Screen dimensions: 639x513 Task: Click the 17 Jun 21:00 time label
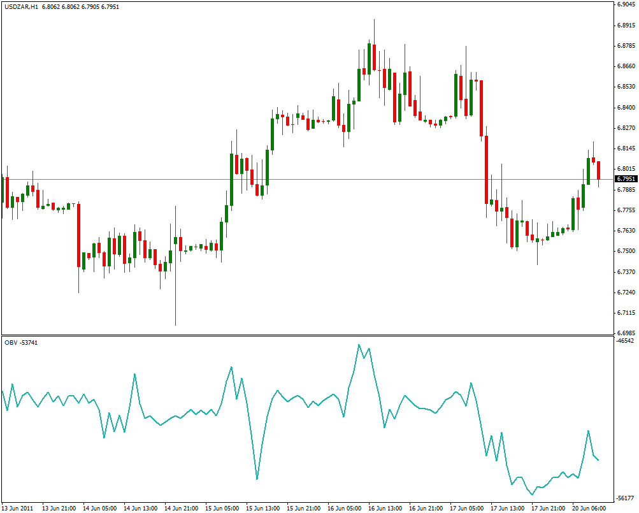[x=548, y=508]
